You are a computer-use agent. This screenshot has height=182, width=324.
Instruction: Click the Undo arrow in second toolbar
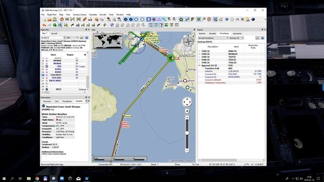(x=44, y=25)
